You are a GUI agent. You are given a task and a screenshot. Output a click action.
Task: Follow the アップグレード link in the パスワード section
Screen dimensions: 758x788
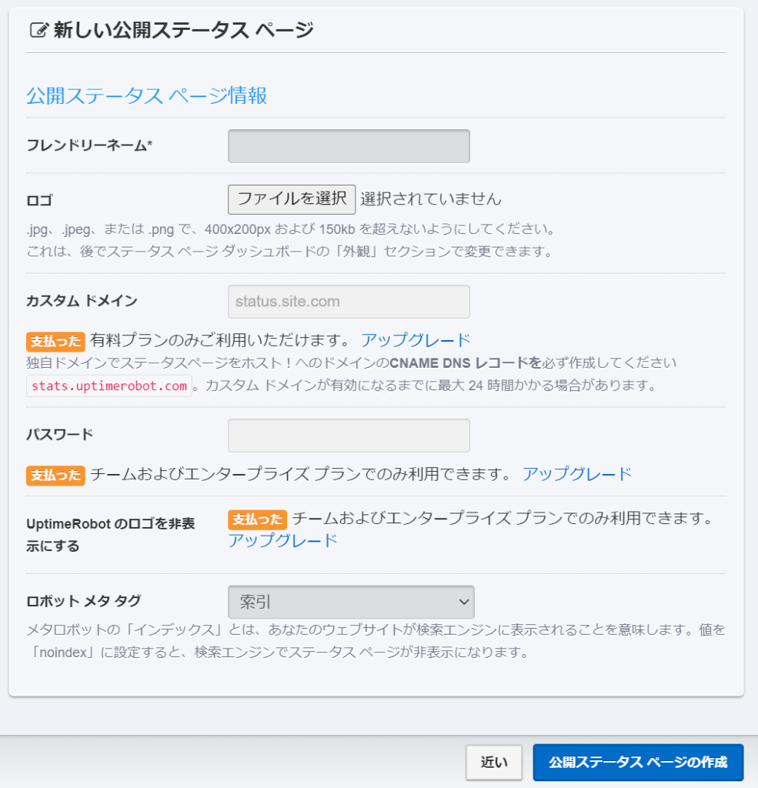(577, 474)
